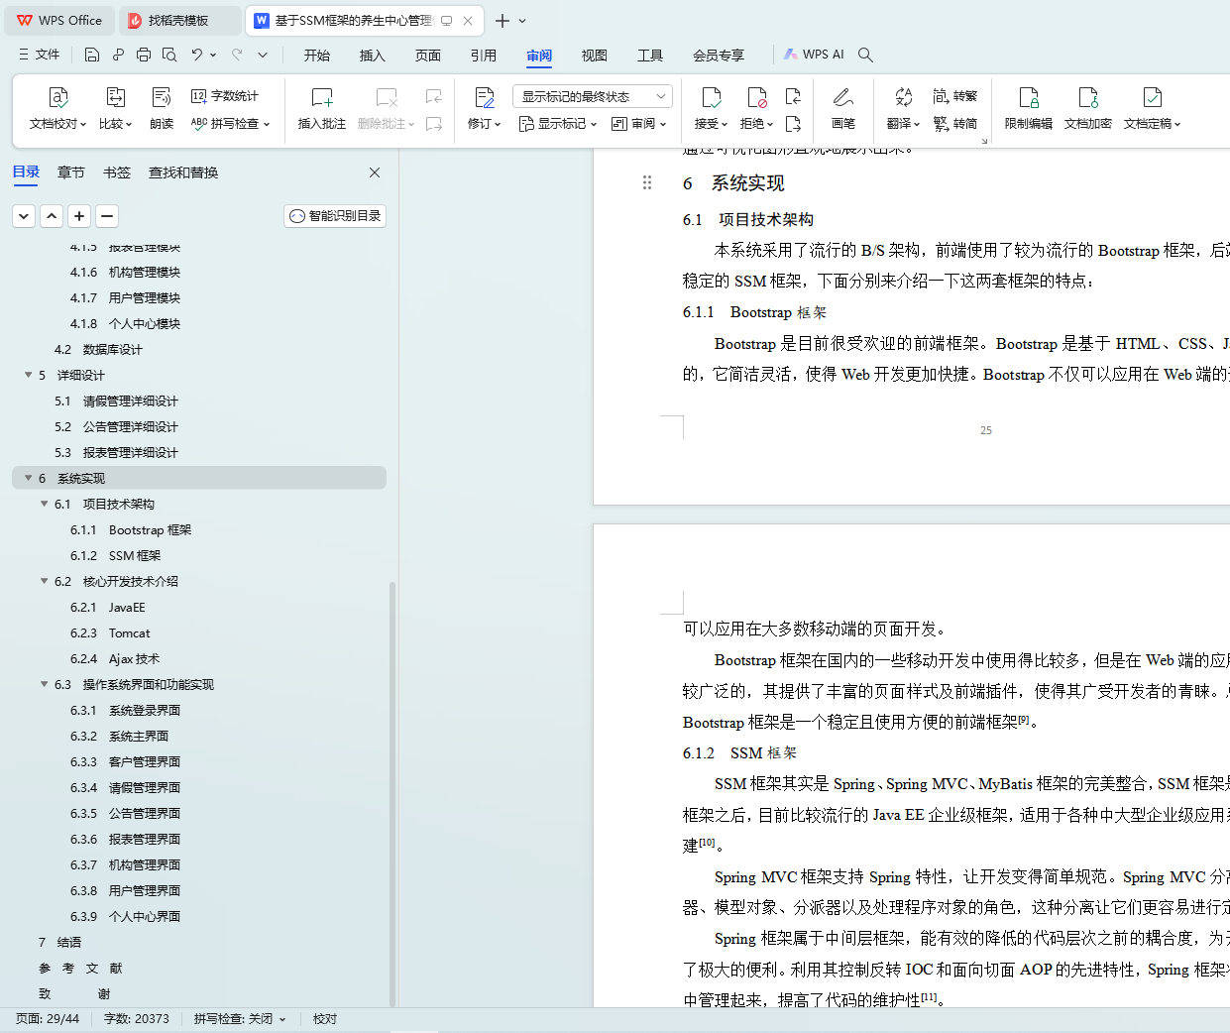Screen dimensions: 1230x1033
Task: Click the 翻译 translate icon
Action: point(903,97)
